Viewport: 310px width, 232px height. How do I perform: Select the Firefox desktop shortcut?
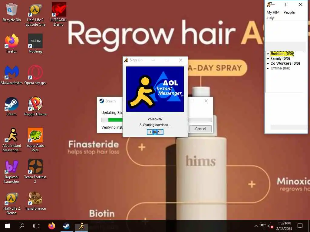point(12,43)
